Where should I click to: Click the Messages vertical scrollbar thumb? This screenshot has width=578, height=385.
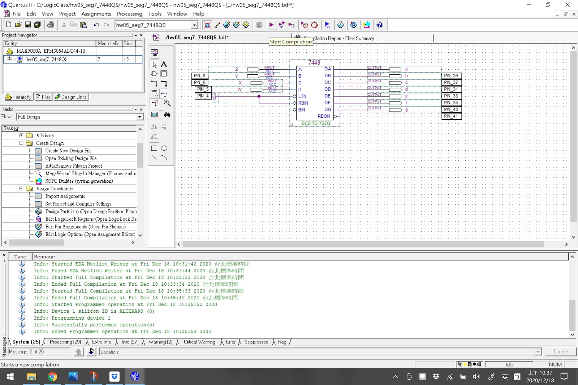[x=572, y=315]
